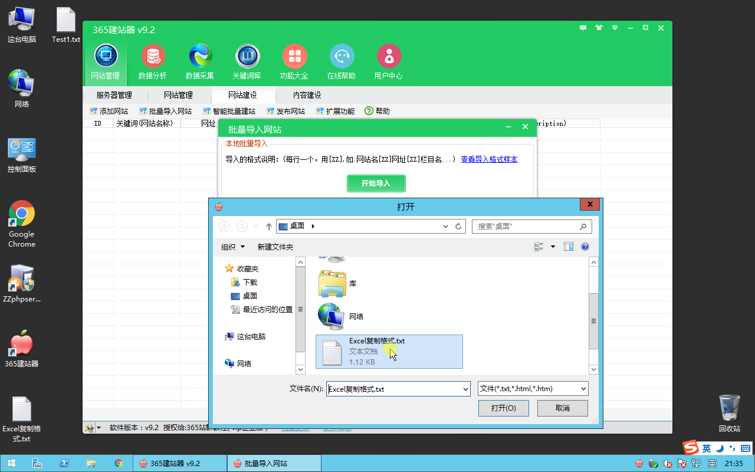755x472 pixels.
Task: Open the title bar dropdown menu icon
Action: point(615,28)
